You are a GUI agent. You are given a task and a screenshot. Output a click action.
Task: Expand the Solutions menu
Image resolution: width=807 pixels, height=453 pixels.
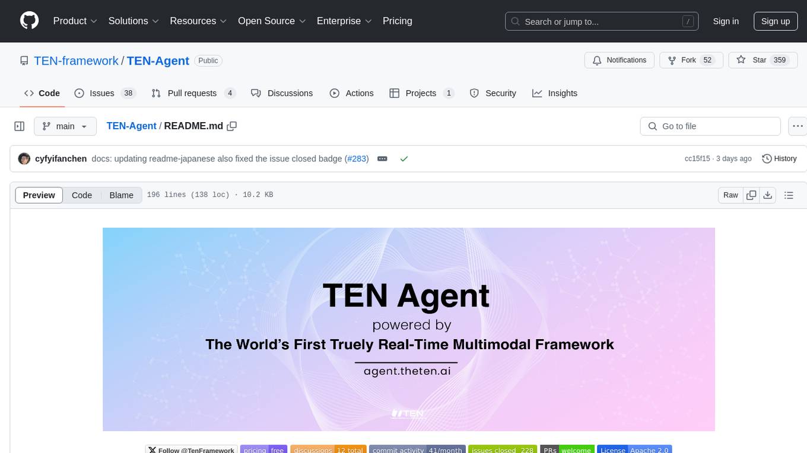[x=134, y=21]
